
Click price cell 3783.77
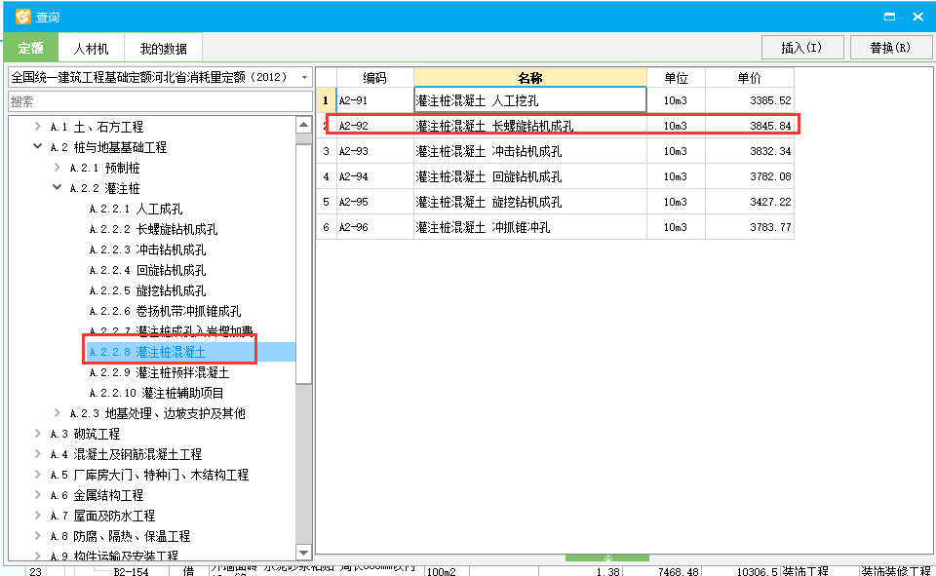pos(749,227)
